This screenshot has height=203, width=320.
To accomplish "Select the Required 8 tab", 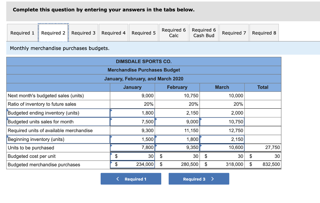I will coord(264,33).
